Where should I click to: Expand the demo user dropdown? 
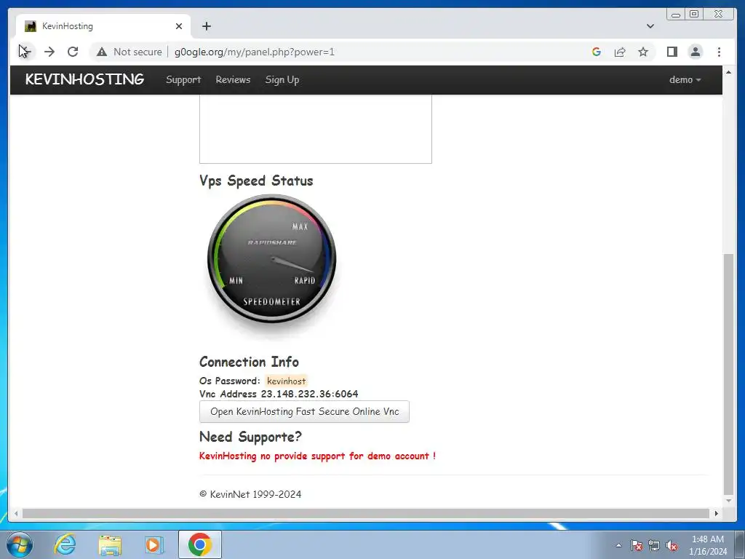[685, 80]
